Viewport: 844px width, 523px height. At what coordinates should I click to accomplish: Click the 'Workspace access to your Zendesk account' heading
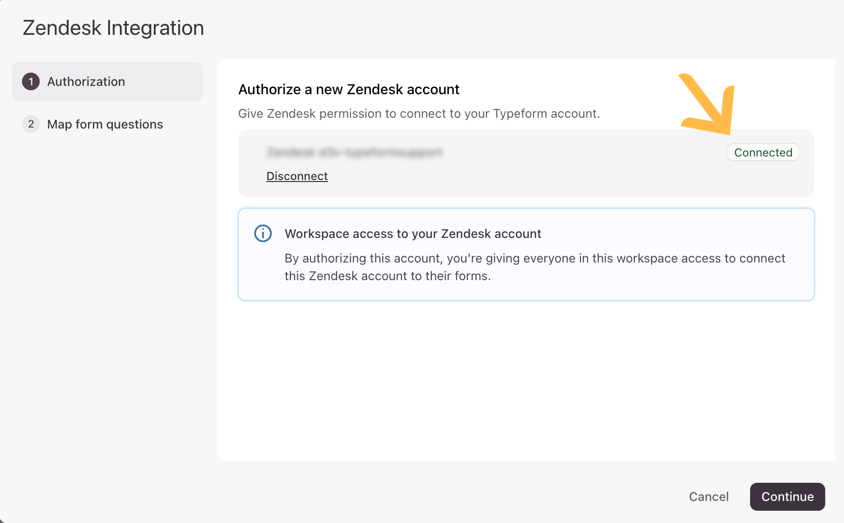(413, 234)
